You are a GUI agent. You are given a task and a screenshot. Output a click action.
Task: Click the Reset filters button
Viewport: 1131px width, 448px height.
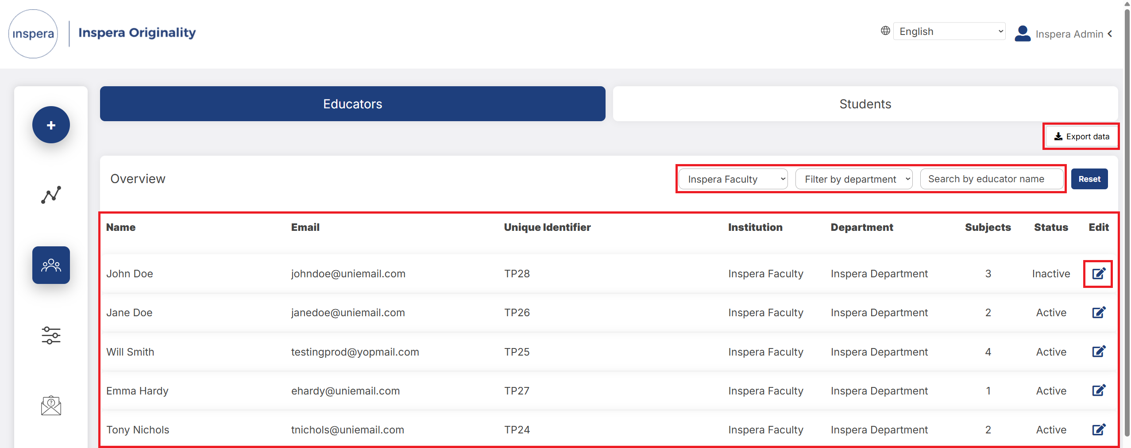coord(1089,179)
